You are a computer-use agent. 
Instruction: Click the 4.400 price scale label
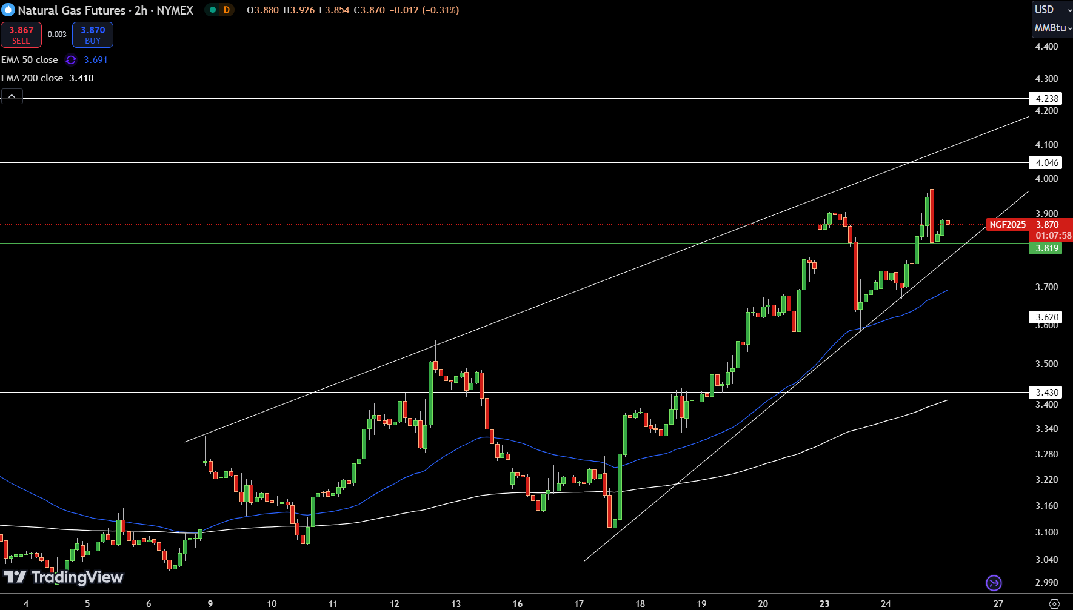(1047, 47)
